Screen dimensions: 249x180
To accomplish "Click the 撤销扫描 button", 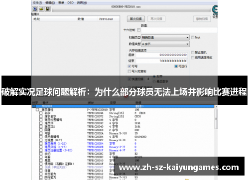I will click(x=202, y=19).
